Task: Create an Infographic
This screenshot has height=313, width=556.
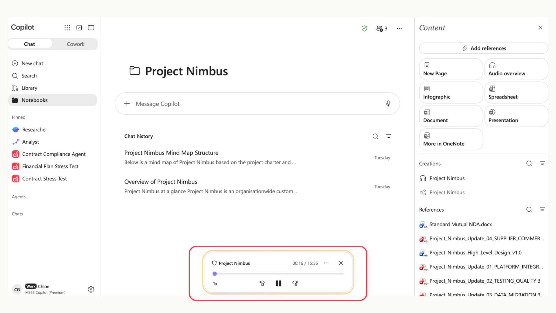Action: [451, 93]
